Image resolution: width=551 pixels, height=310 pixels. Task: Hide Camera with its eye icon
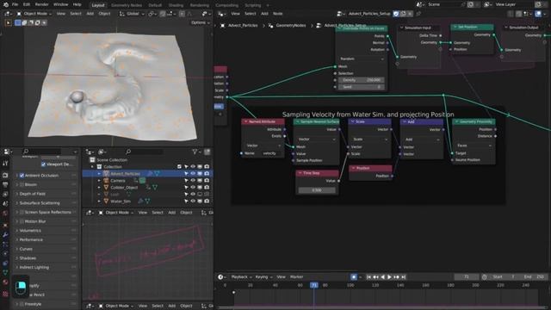[193, 180]
